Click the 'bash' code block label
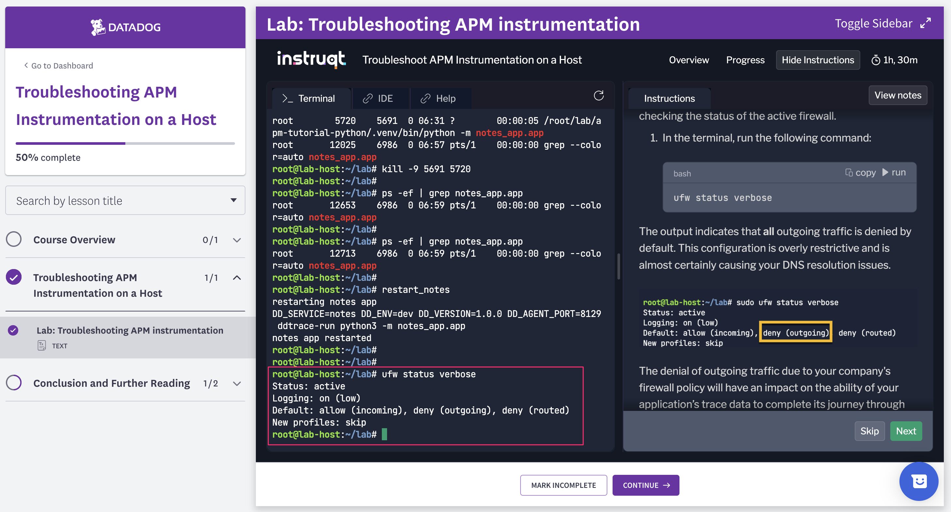951x512 pixels. [x=682, y=173]
